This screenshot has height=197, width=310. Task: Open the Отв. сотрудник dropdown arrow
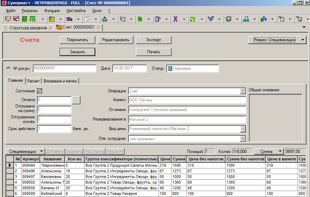[x=243, y=139]
